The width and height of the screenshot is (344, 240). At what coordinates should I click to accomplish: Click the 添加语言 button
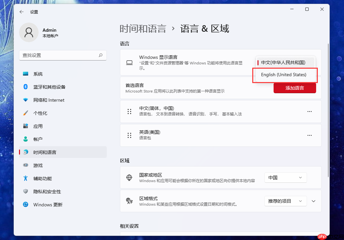coord(295,88)
